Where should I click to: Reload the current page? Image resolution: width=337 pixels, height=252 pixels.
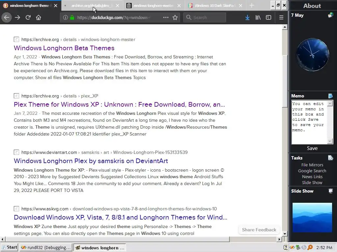click(28, 17)
